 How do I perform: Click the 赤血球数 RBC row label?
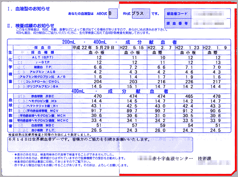click(x=43, y=96)
